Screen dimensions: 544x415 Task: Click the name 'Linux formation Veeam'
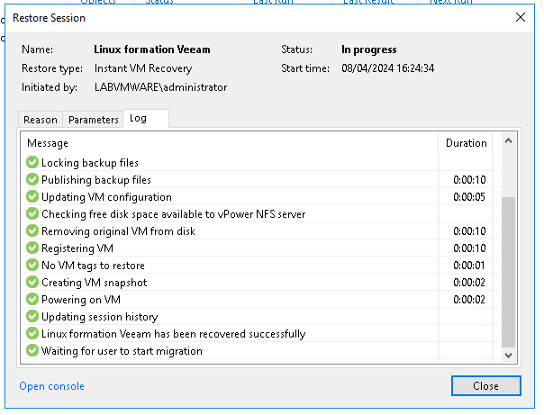click(152, 50)
